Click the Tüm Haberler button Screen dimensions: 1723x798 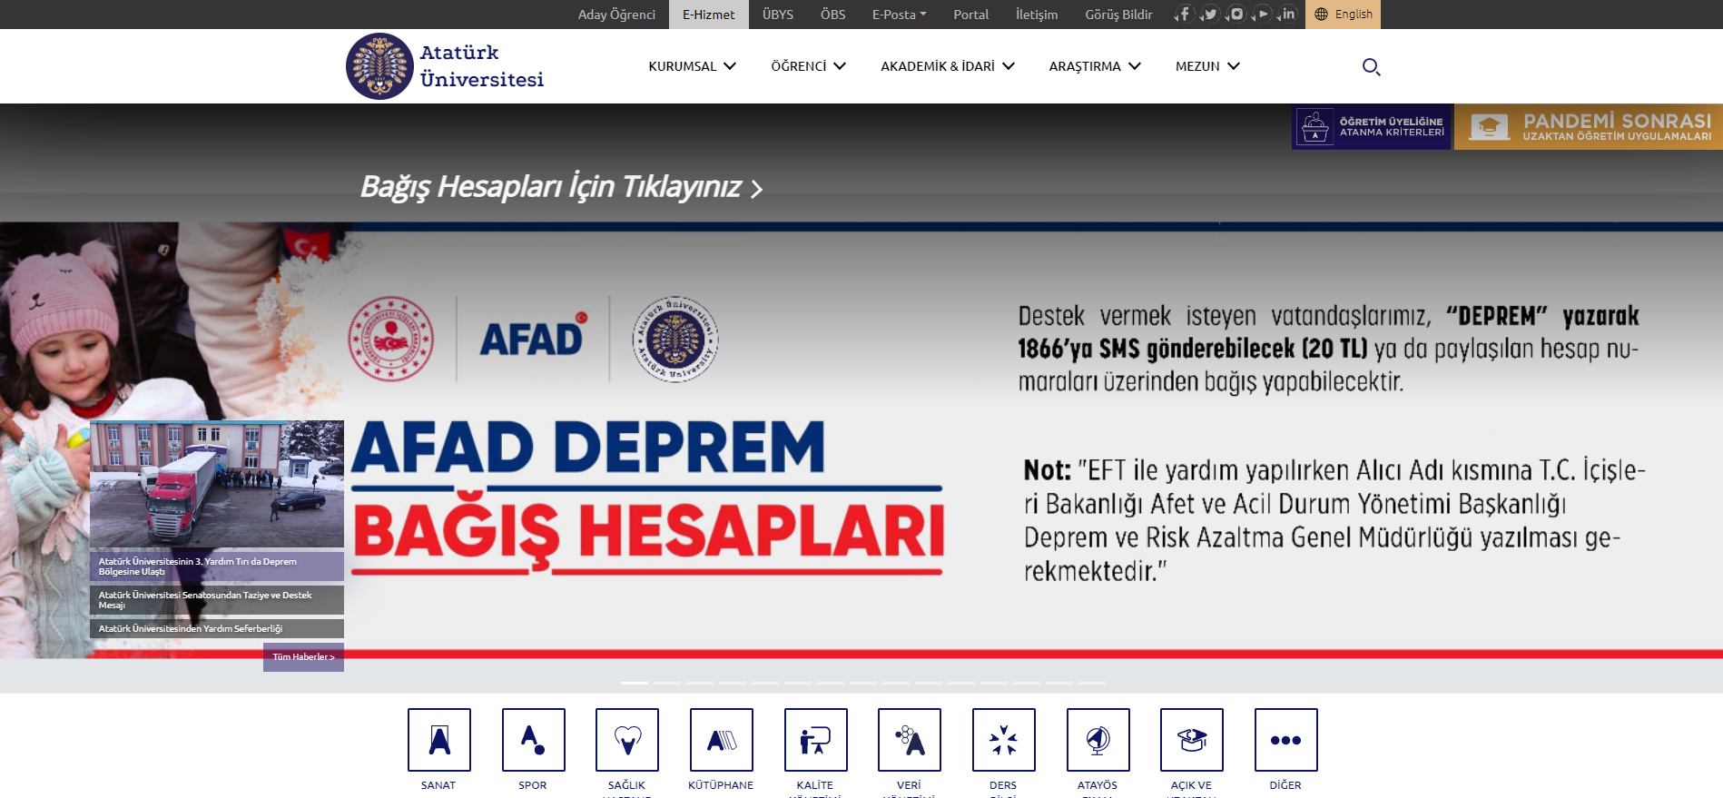[303, 657]
